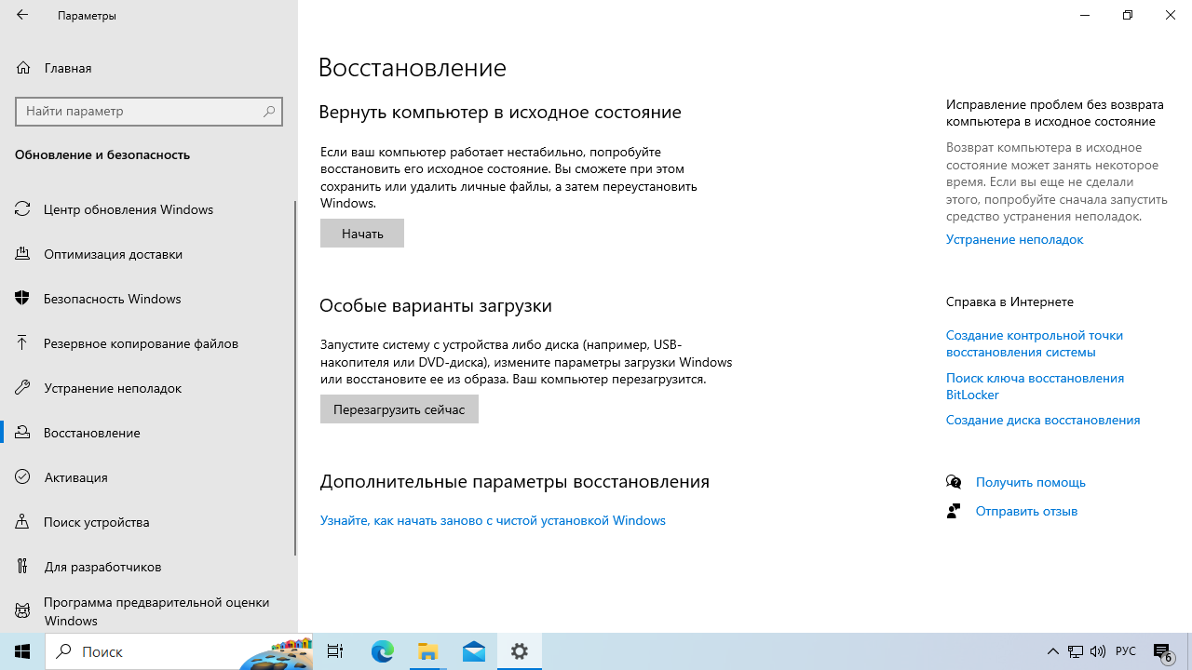Image resolution: width=1192 pixels, height=670 pixels.
Task: Select Delivery Optimization (Оптимизация доставки)
Action: [x=113, y=254]
